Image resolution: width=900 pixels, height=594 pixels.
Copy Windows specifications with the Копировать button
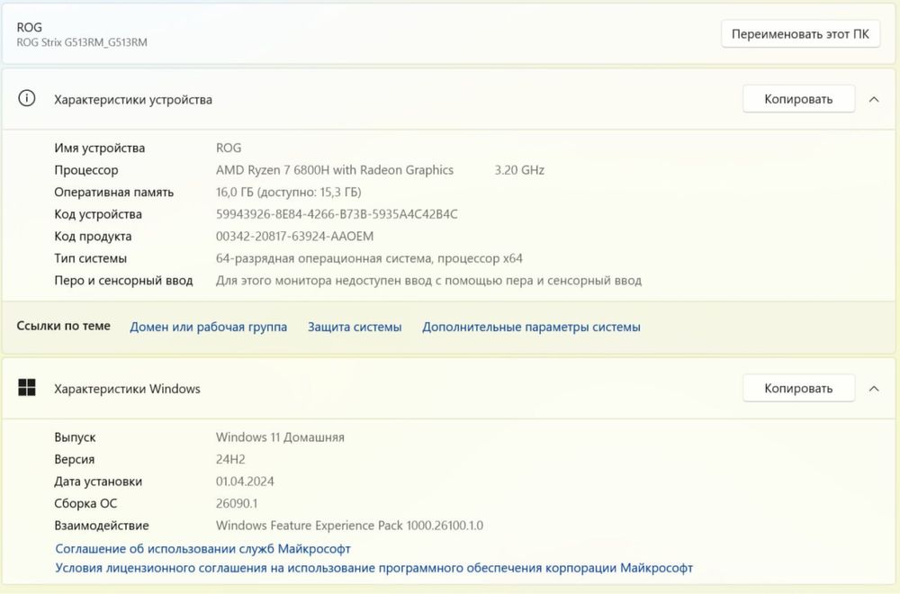click(x=797, y=388)
